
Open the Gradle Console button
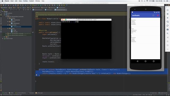point(163,93)
